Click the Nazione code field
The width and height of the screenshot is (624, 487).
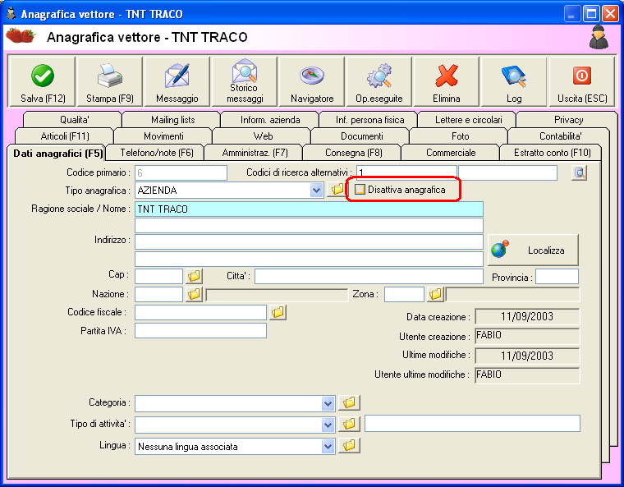pos(158,294)
